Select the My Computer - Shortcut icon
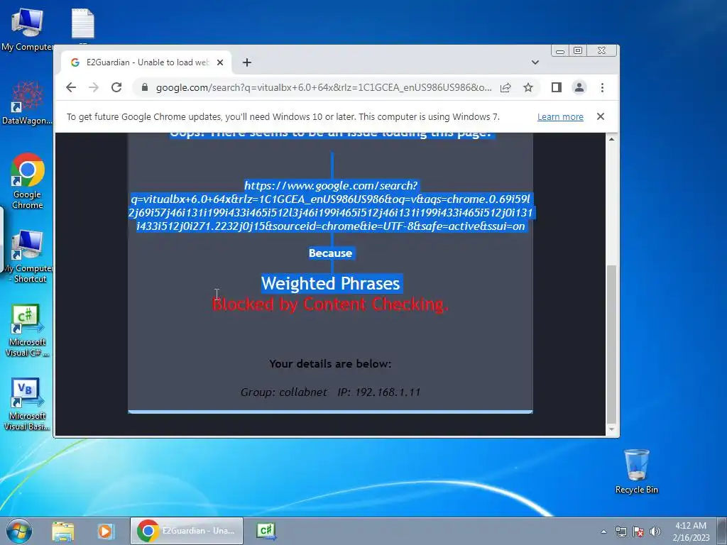The height and width of the screenshot is (545, 727). (x=28, y=255)
